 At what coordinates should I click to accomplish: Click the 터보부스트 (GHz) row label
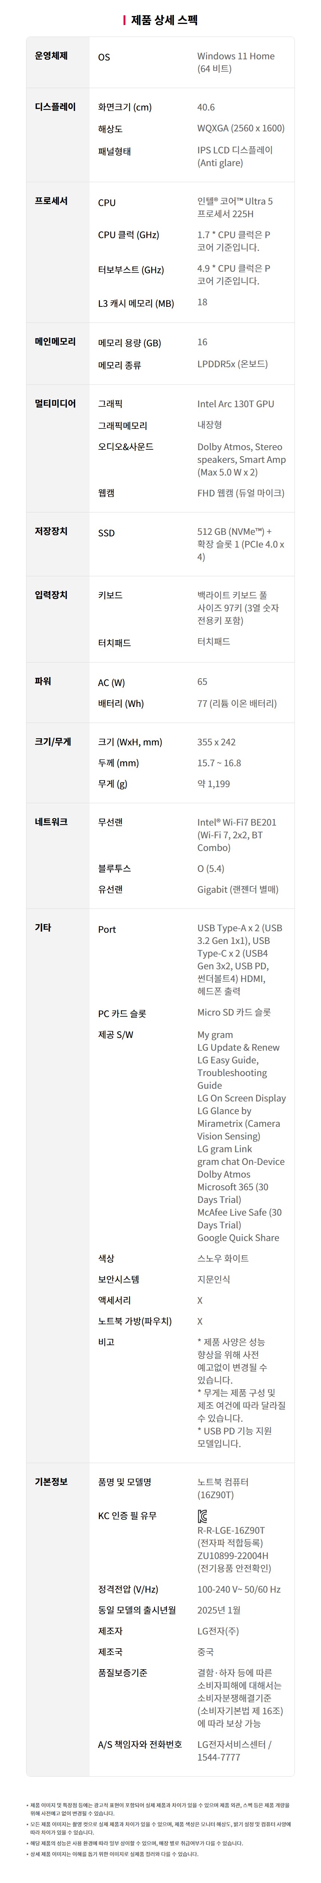tap(131, 270)
